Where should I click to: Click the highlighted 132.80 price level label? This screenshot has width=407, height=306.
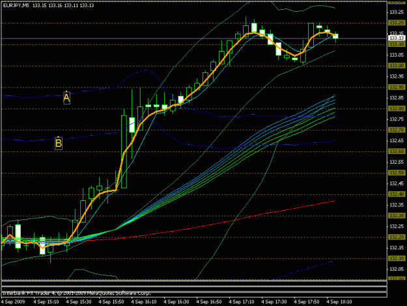[397, 108]
